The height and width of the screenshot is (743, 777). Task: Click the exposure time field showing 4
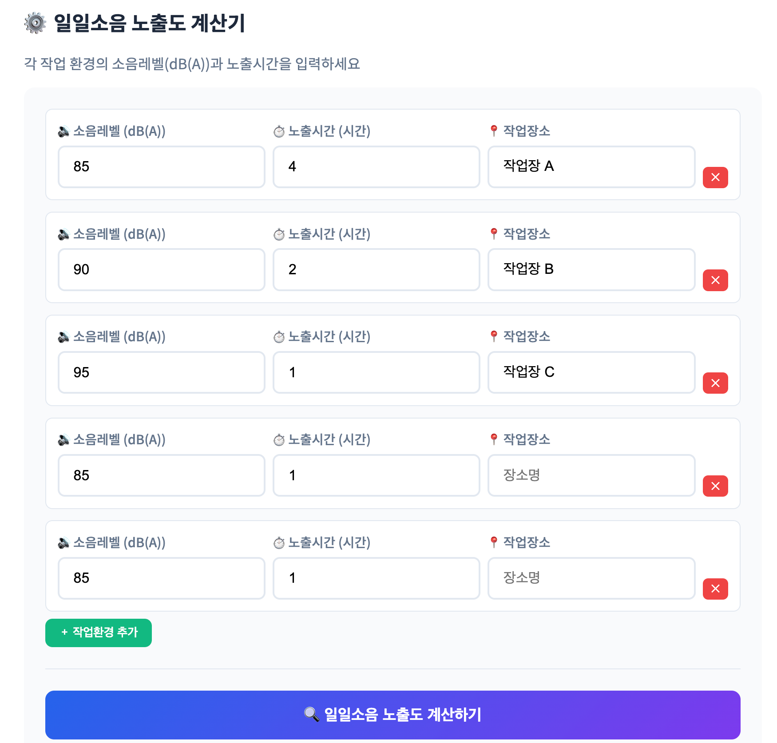click(x=376, y=167)
